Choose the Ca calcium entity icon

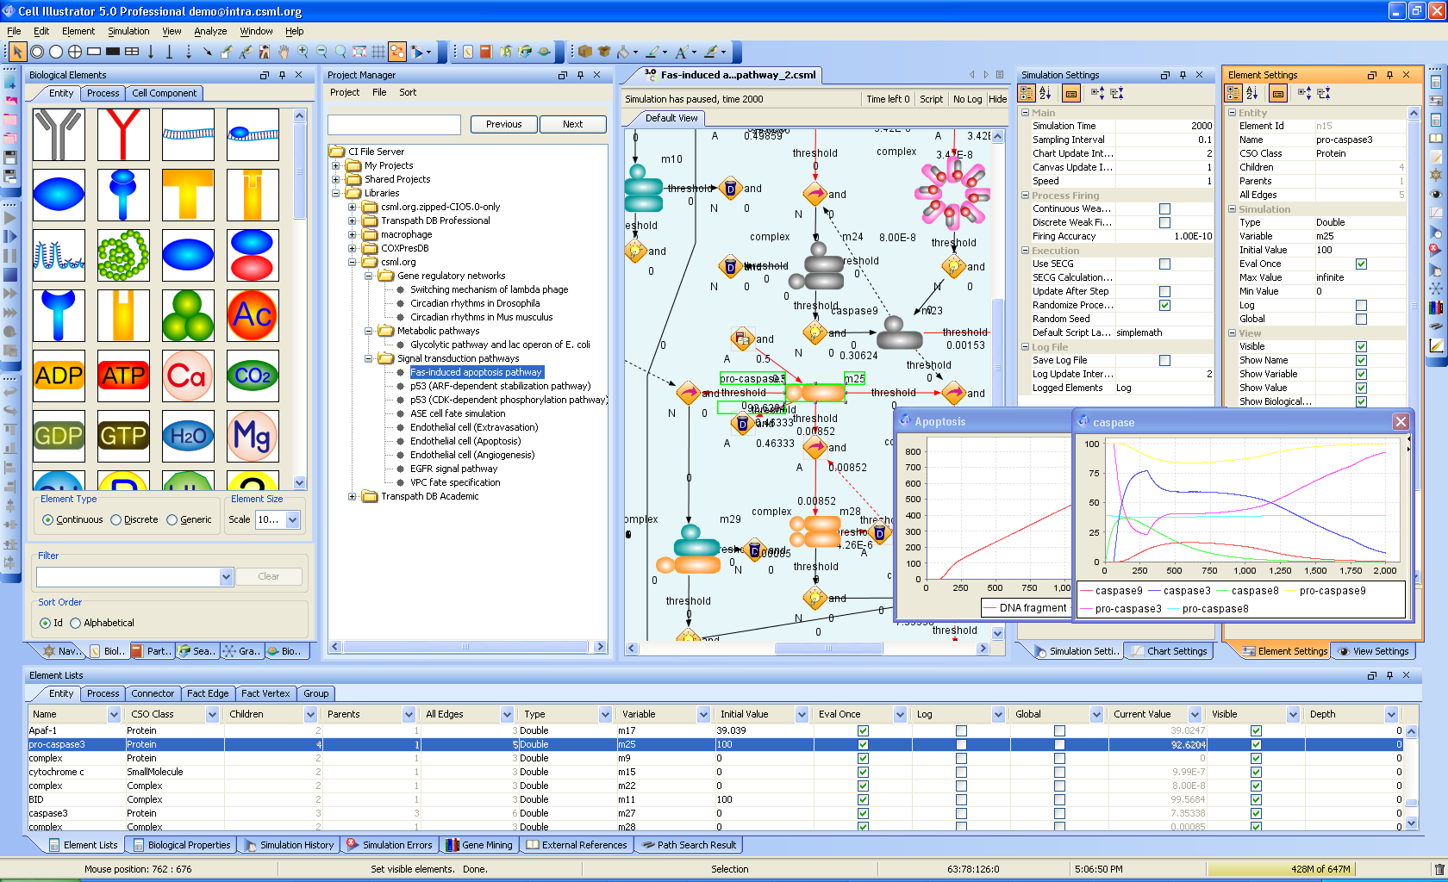tap(188, 376)
